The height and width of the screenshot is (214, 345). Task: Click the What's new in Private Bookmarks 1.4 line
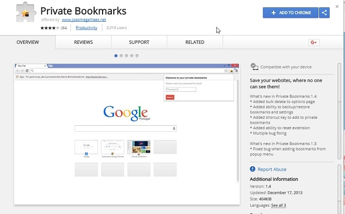283,96
